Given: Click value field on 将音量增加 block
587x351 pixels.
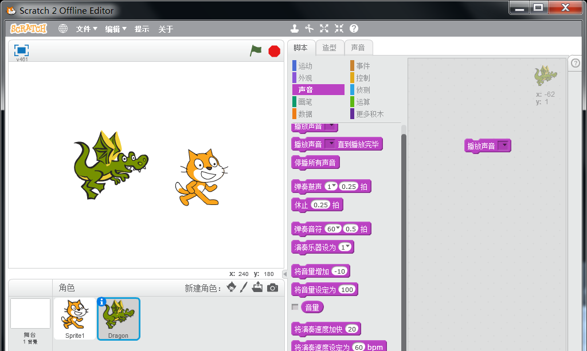Looking at the screenshot, I should (x=340, y=271).
